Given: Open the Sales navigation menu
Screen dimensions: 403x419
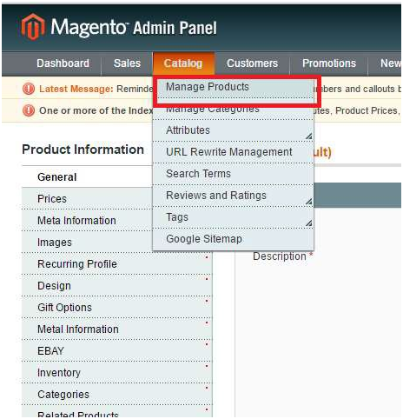Looking at the screenshot, I should click(x=127, y=63).
